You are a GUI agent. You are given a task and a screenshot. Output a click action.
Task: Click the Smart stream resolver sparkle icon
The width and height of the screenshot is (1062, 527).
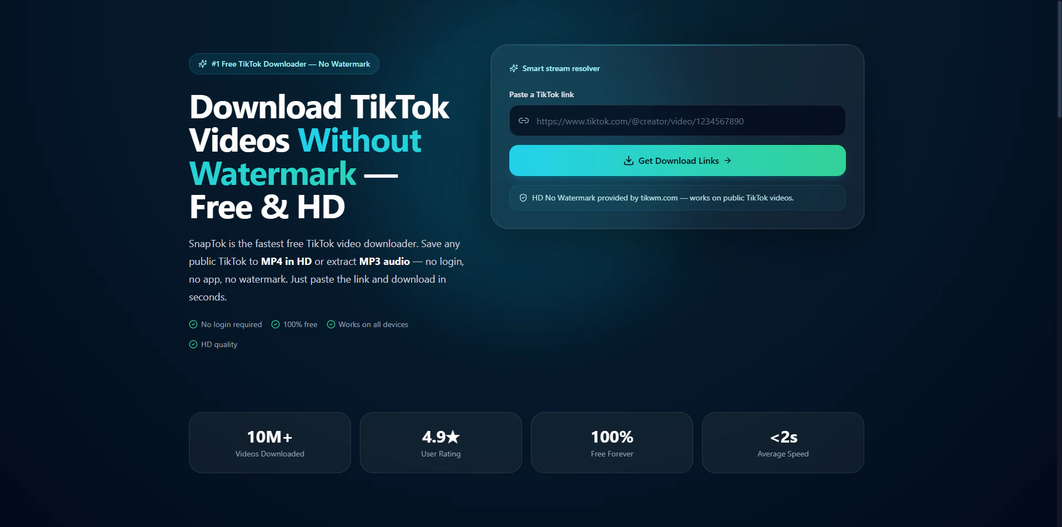(514, 68)
